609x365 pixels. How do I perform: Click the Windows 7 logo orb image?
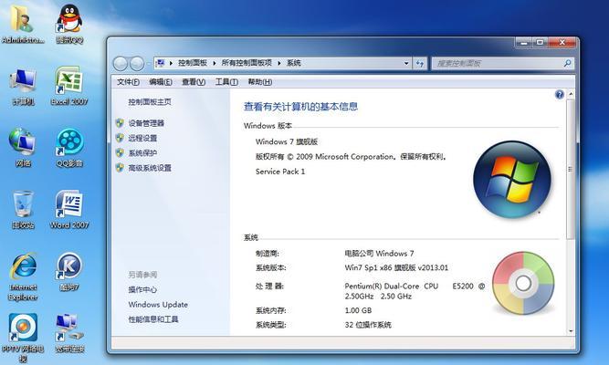point(512,180)
